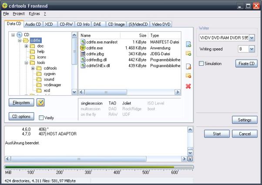
Task: Click the cygwin folder icon
Action: [x=39, y=74]
